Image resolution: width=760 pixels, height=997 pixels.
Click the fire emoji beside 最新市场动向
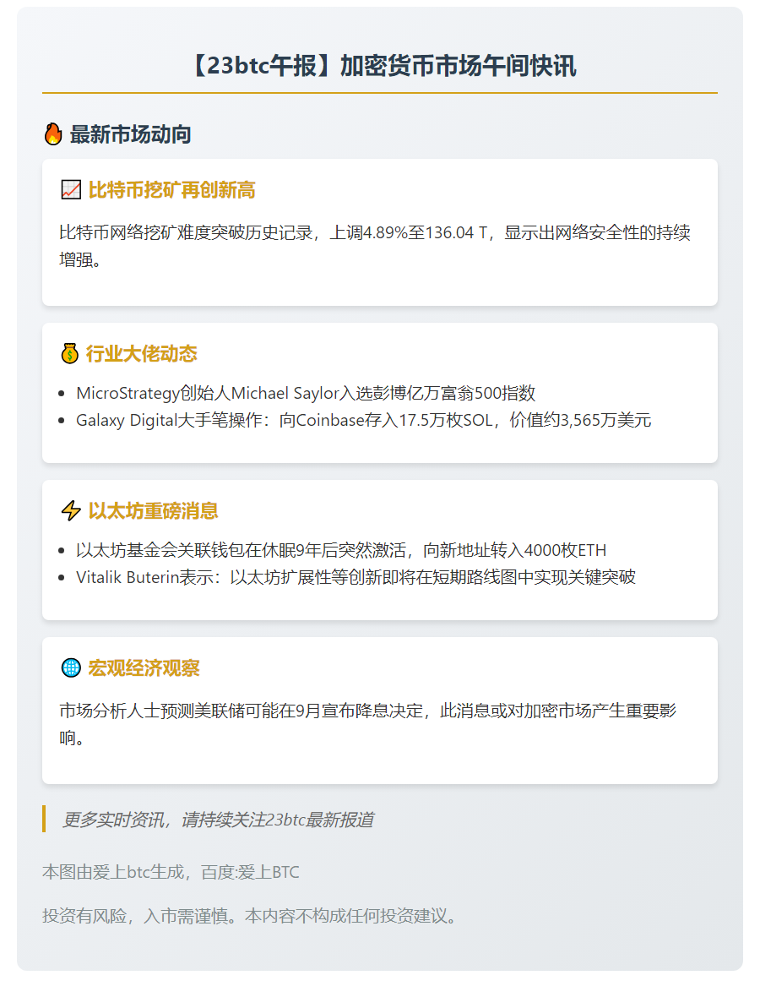click(53, 134)
